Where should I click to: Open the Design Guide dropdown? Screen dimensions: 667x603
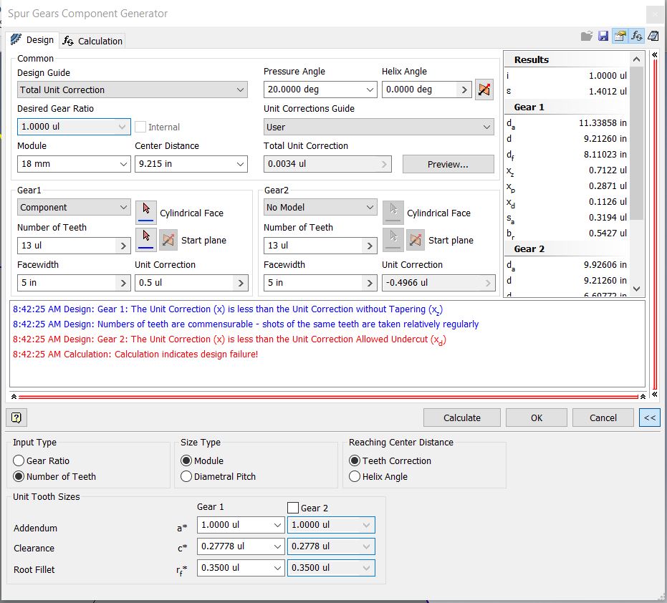[x=242, y=90]
